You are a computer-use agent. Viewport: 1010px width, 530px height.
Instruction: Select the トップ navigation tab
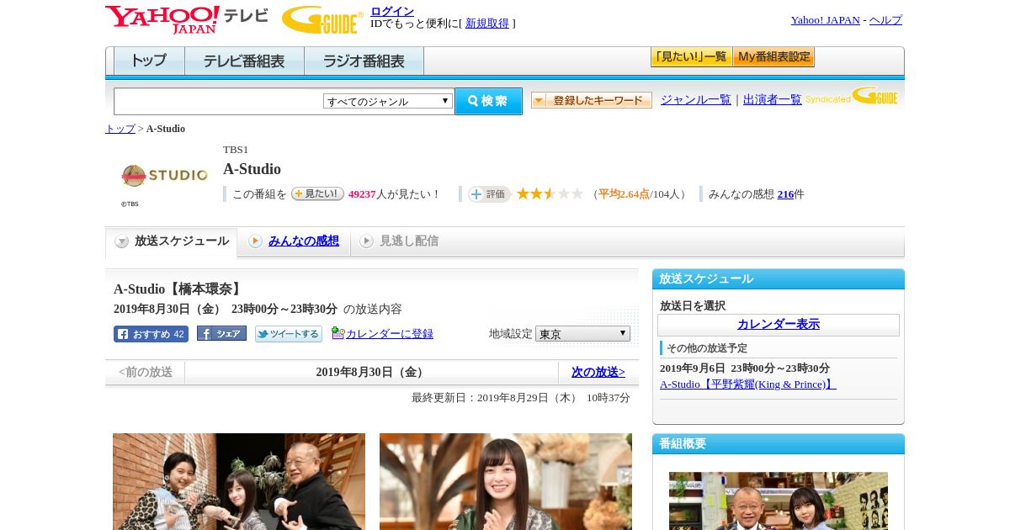(149, 61)
